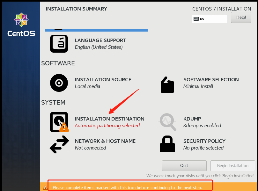Click the Security Policy padlock icon

(167, 144)
